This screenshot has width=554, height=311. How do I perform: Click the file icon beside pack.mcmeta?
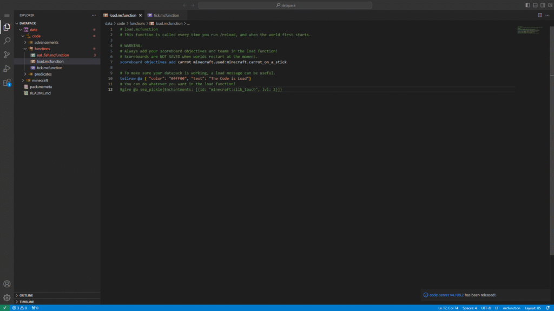26,87
